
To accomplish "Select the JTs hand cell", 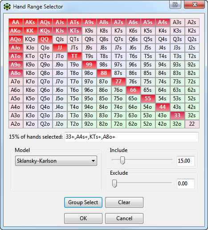I will click(74, 48).
